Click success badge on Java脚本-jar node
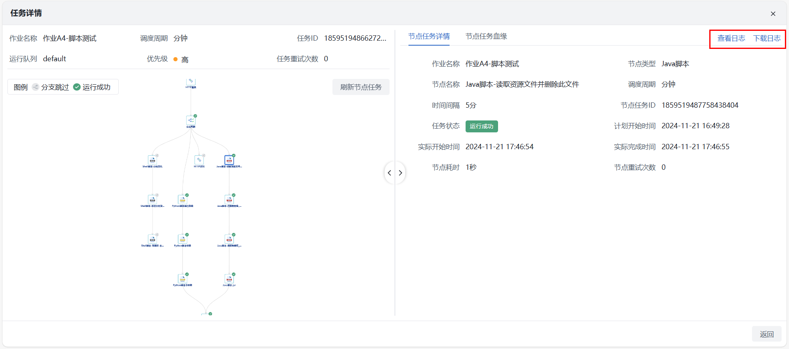Screen dimensions: 789x349 pos(233,274)
